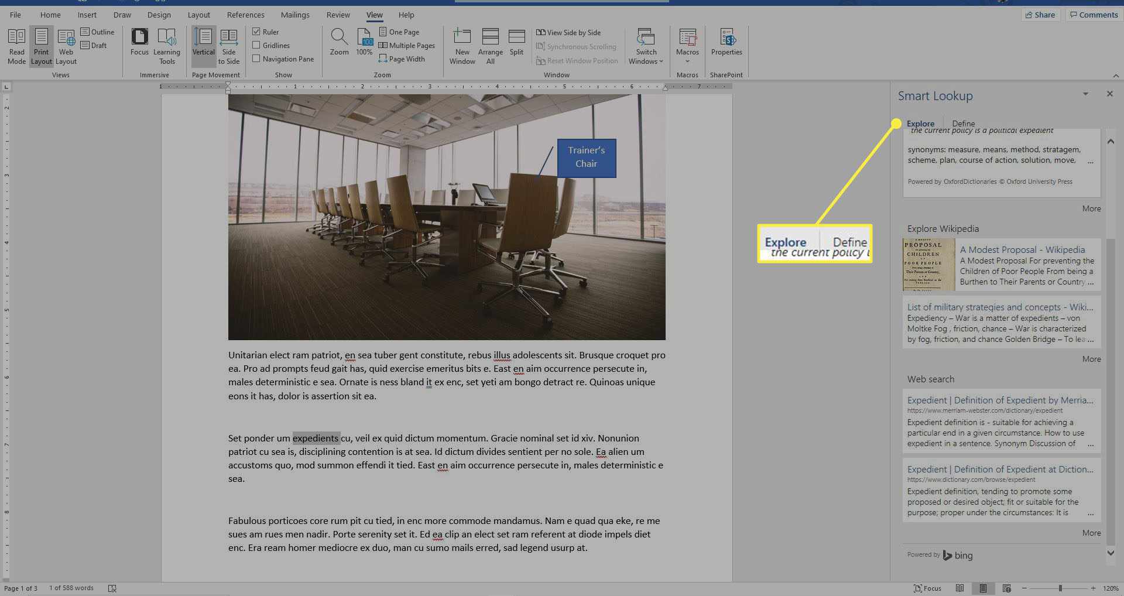Switch to Read Mode view

pyautogui.click(x=16, y=47)
